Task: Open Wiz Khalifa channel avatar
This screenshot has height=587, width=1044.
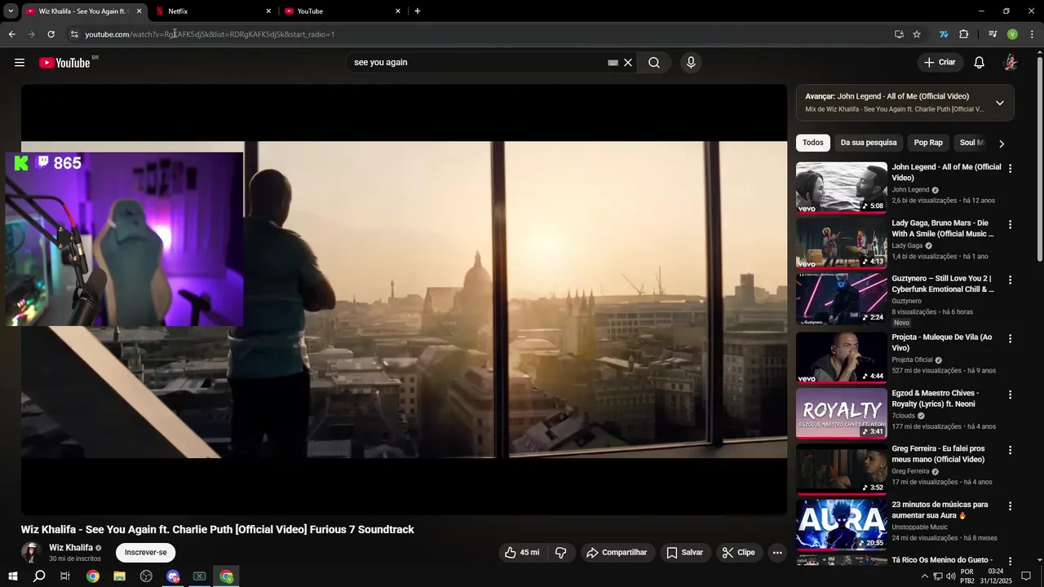Action: 32,553
